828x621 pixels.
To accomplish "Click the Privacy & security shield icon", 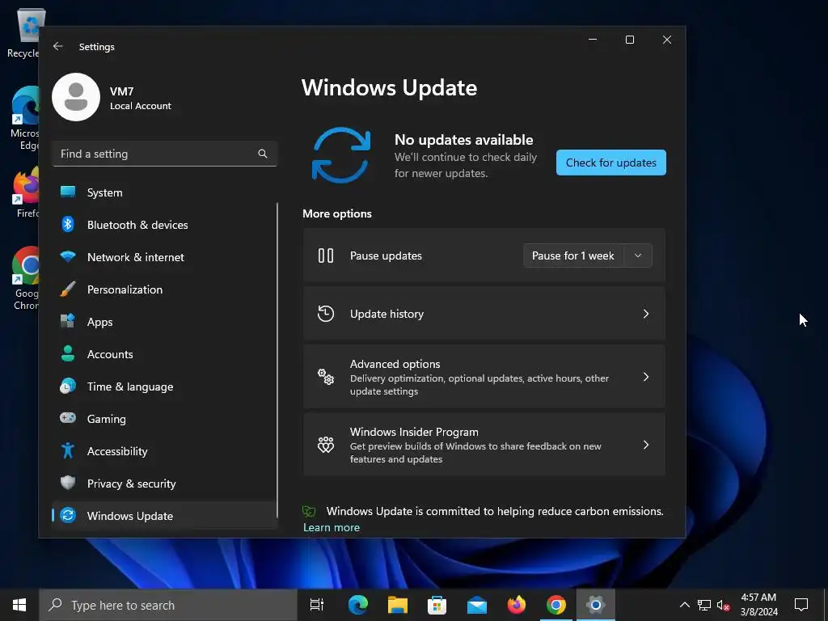I will coord(68,483).
